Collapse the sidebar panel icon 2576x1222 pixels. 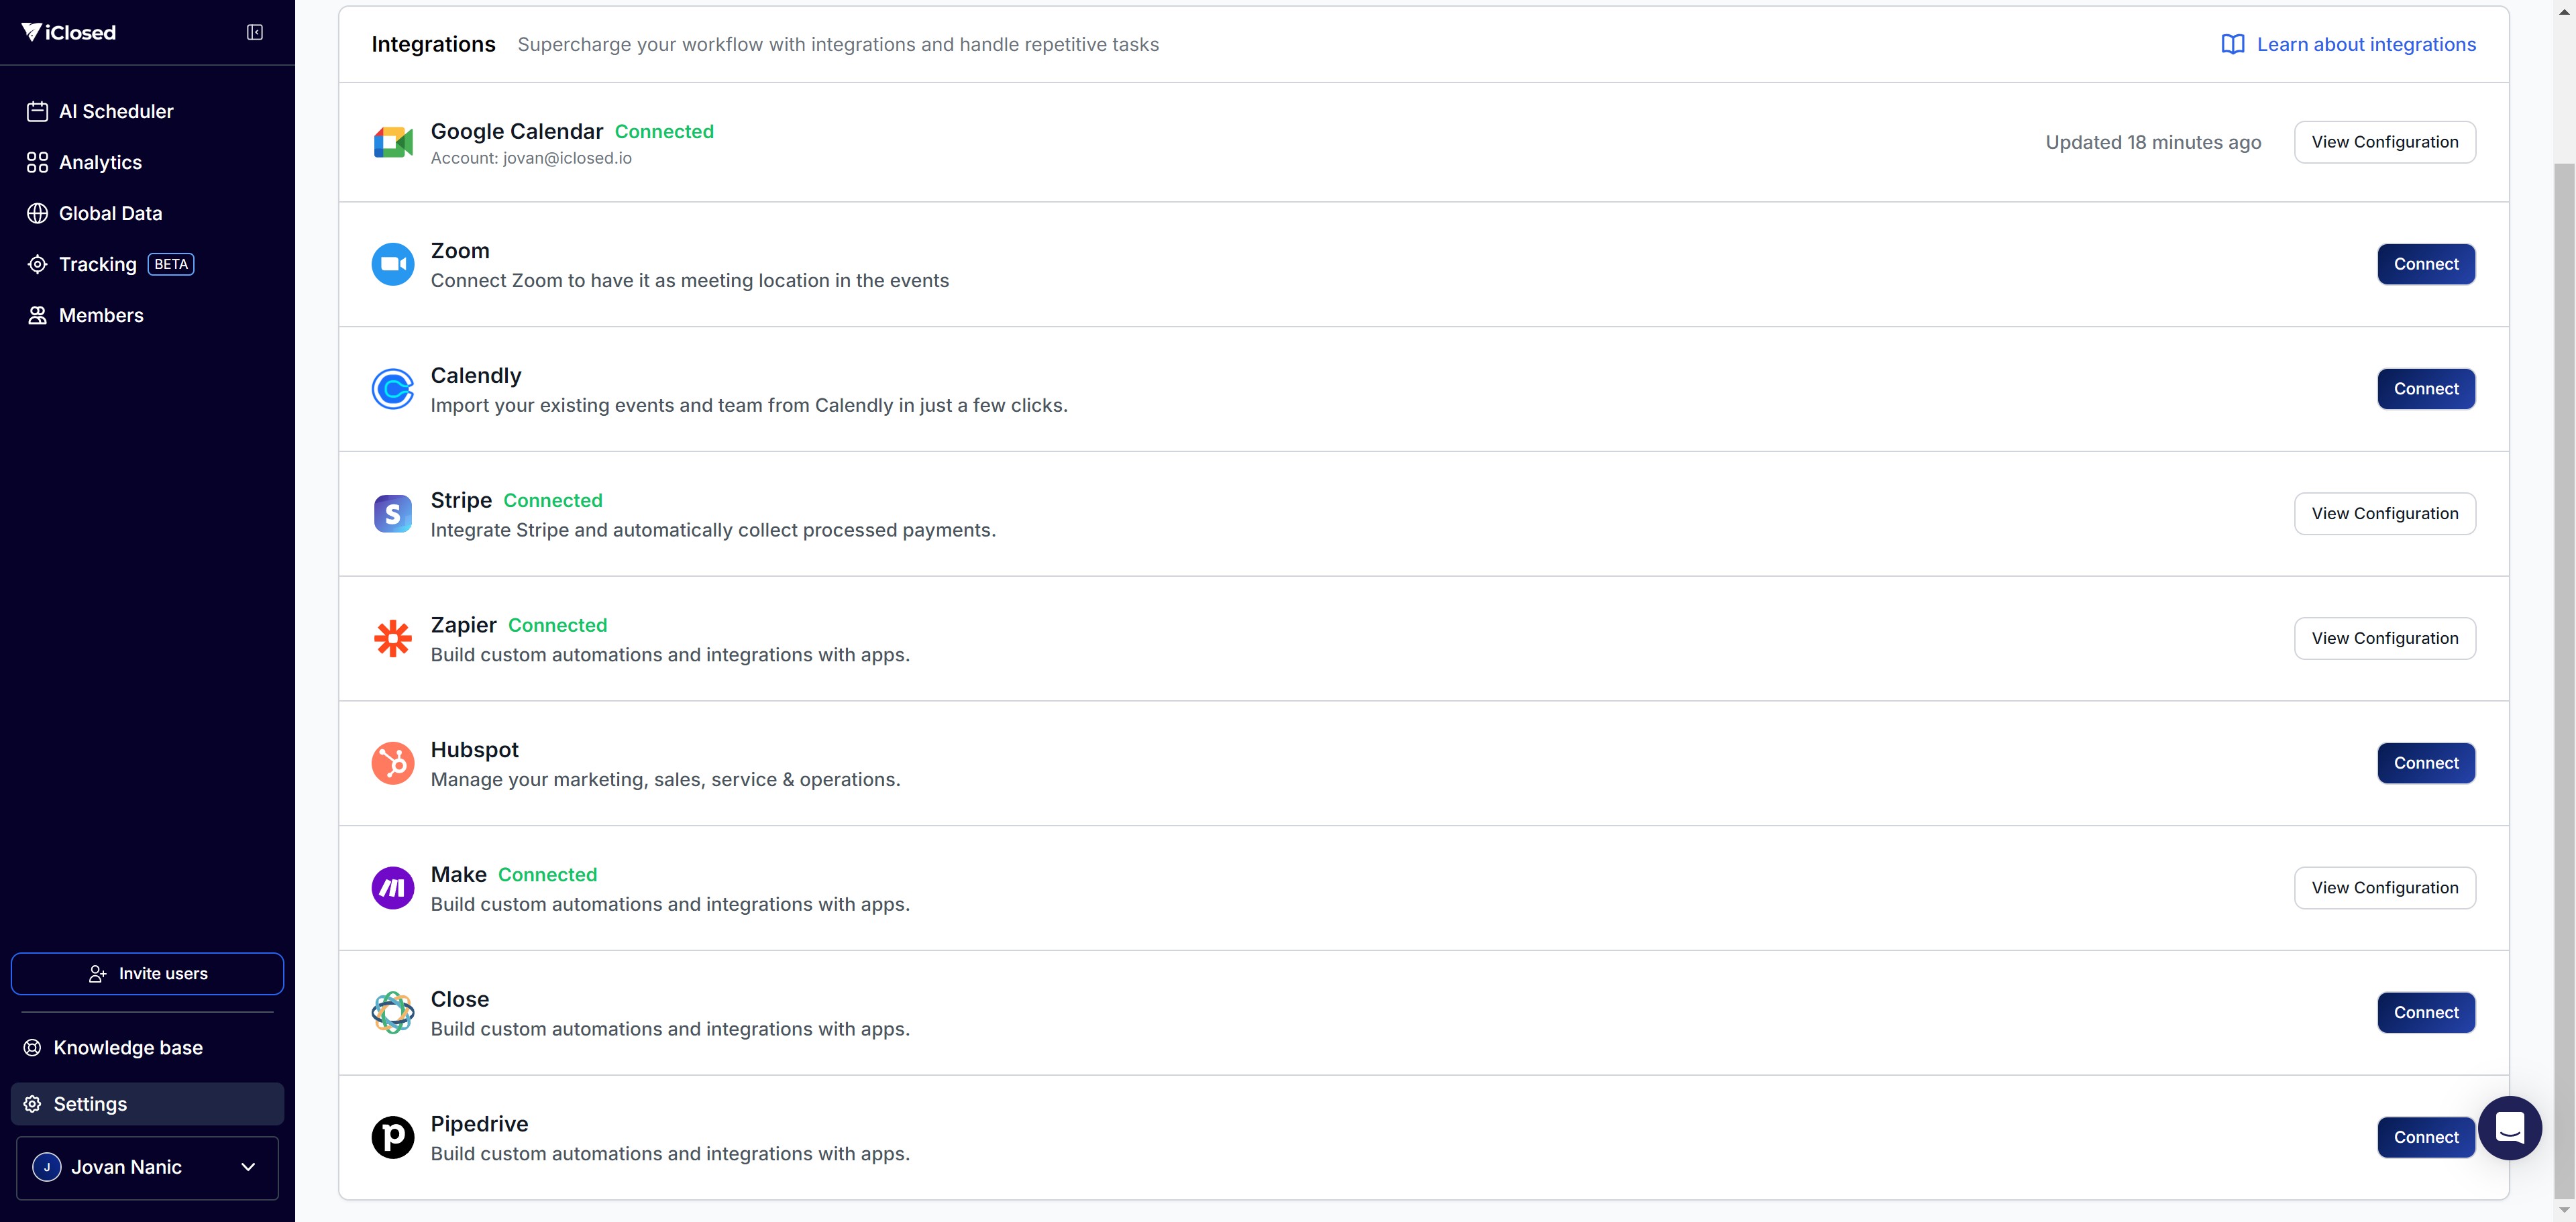(255, 32)
